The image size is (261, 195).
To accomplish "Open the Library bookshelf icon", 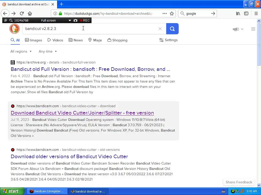I will coord(238,14).
